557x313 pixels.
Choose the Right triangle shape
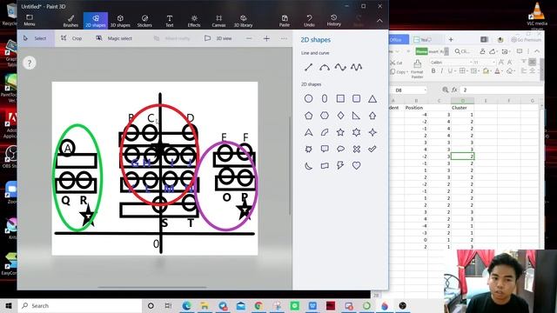point(356,116)
